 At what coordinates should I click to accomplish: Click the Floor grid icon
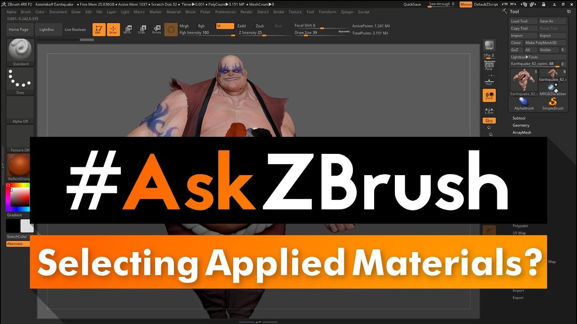pos(489,82)
